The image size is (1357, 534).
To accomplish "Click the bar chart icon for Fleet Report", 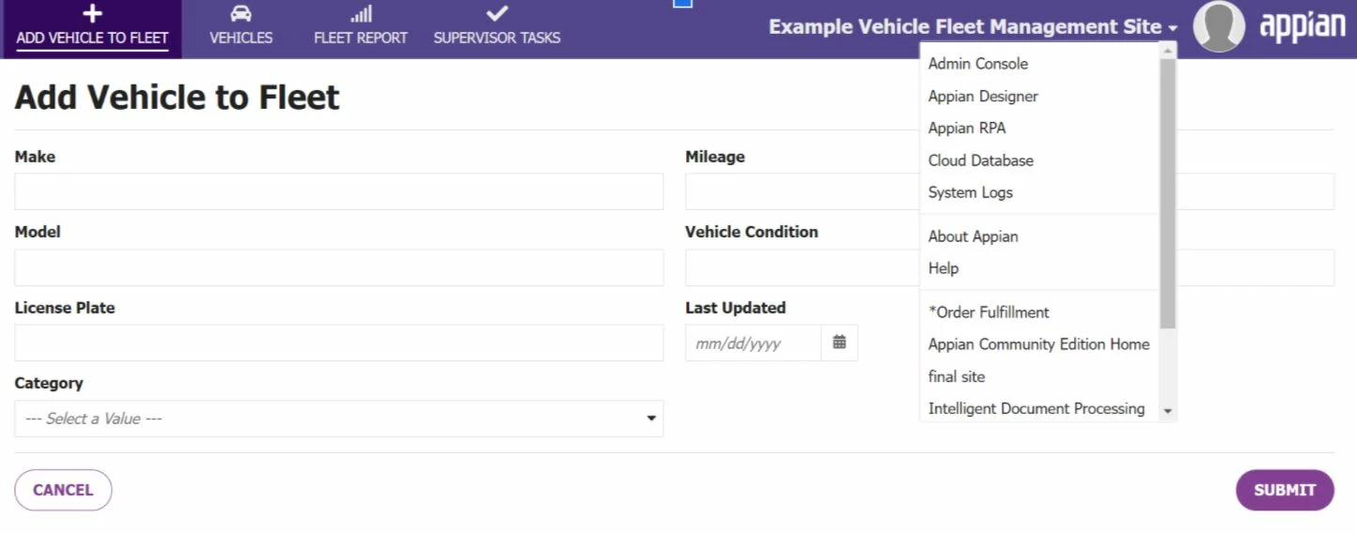I will pyautogui.click(x=361, y=13).
